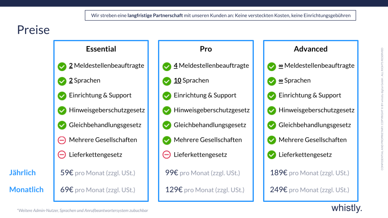
Task: Click green check beside Essential's 2 Meldestellenbeauftragte
Action: 62,66
